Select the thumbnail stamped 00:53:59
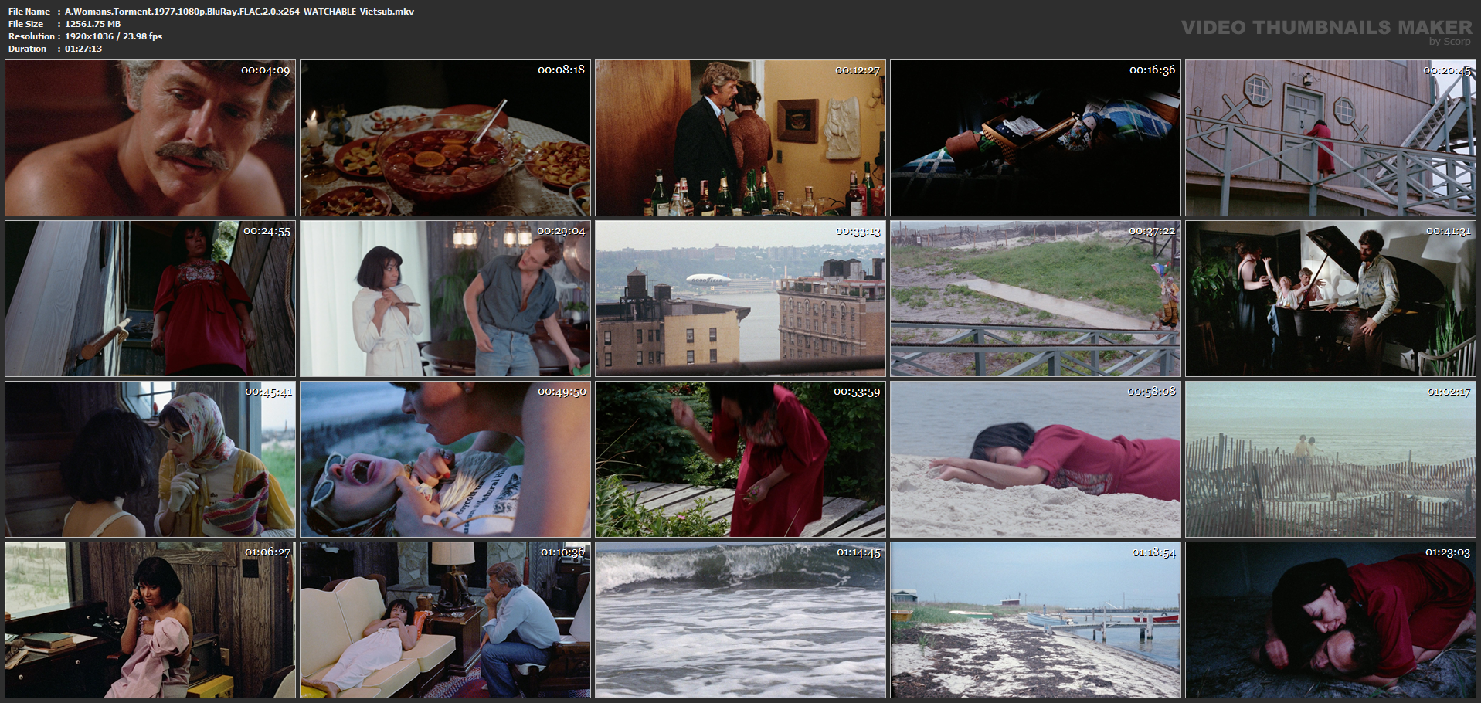The width and height of the screenshot is (1481, 703). 740,459
